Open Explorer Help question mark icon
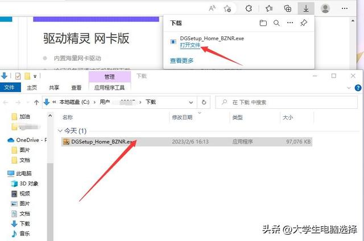 tap(358, 88)
